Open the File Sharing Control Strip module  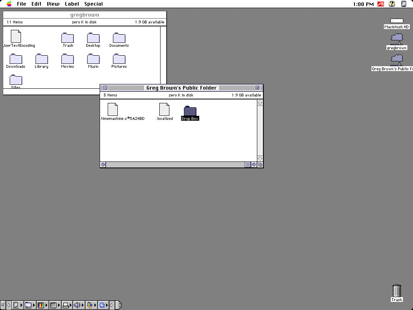click(30, 305)
